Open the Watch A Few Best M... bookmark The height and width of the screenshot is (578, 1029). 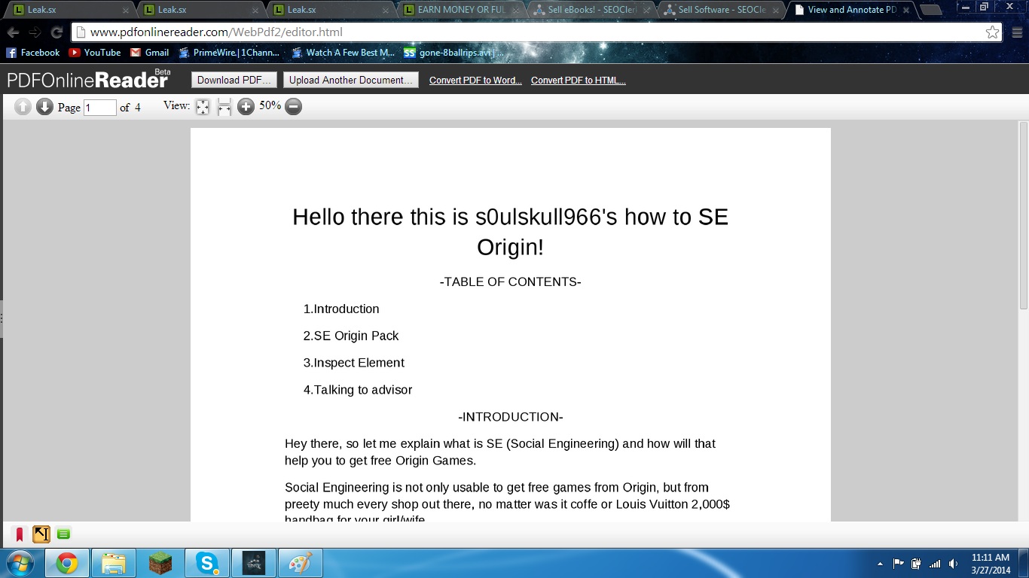tap(343, 53)
